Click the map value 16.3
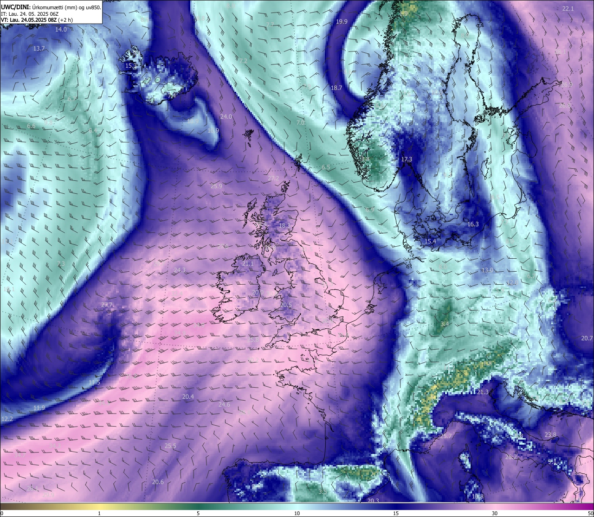The width and height of the screenshot is (594, 517). coord(472,224)
